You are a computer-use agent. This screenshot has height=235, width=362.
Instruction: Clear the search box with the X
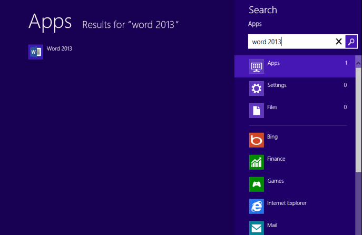pyautogui.click(x=338, y=42)
